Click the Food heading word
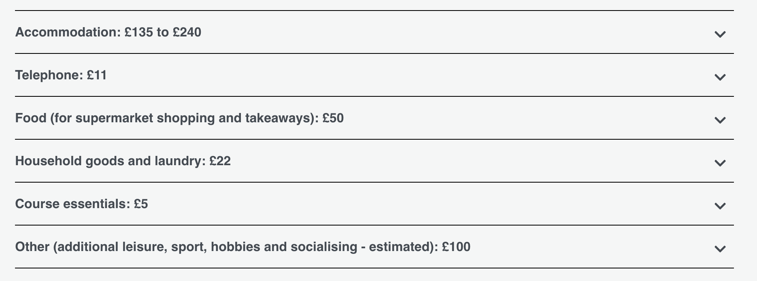The image size is (757, 281). (x=30, y=118)
